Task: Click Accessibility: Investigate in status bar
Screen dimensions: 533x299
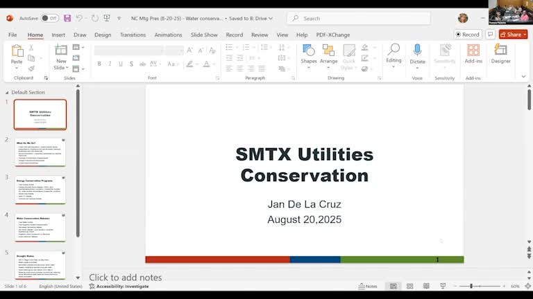Action: (118, 286)
